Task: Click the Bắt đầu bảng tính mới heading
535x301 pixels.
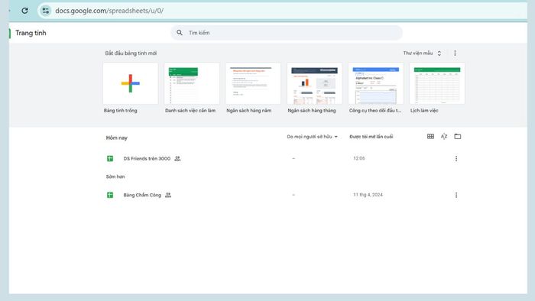Action: [x=131, y=53]
